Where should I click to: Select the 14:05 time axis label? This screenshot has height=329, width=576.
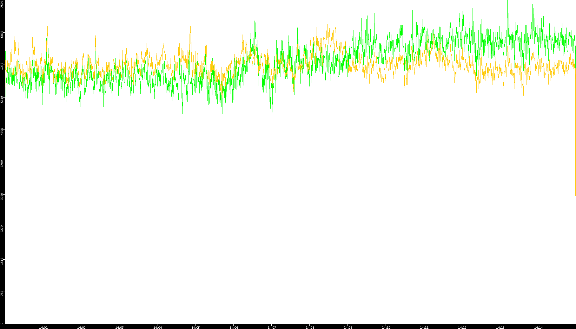(195, 327)
